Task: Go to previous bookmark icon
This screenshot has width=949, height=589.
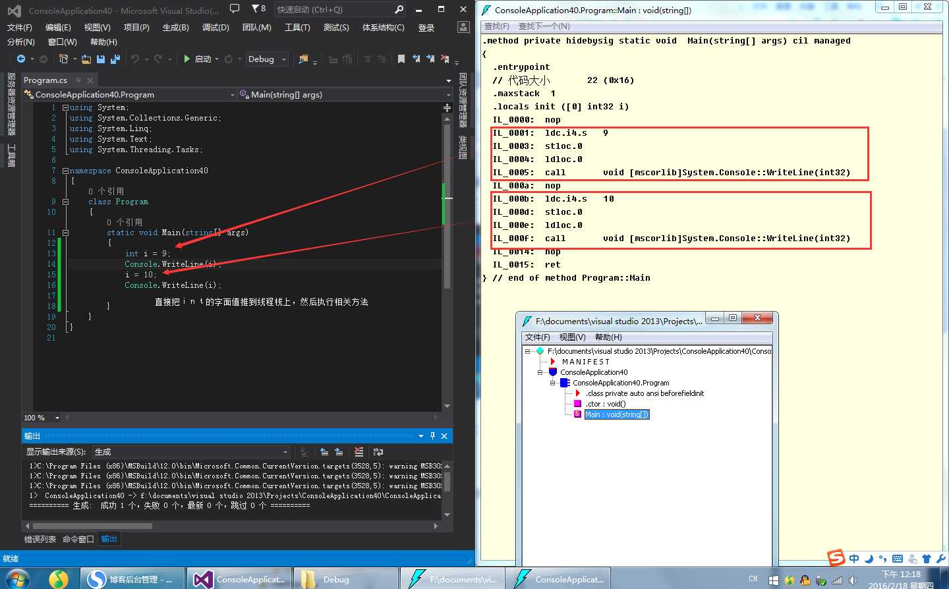Action: (x=416, y=59)
